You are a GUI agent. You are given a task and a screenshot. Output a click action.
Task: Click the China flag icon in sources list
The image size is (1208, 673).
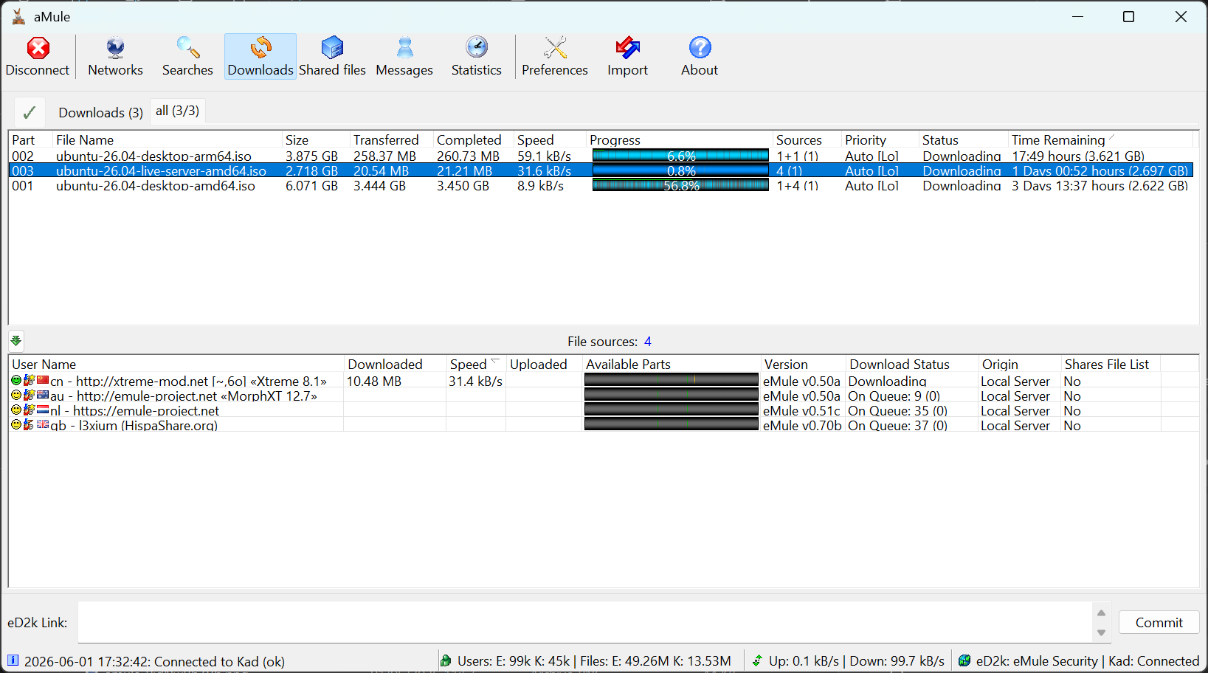[43, 381]
